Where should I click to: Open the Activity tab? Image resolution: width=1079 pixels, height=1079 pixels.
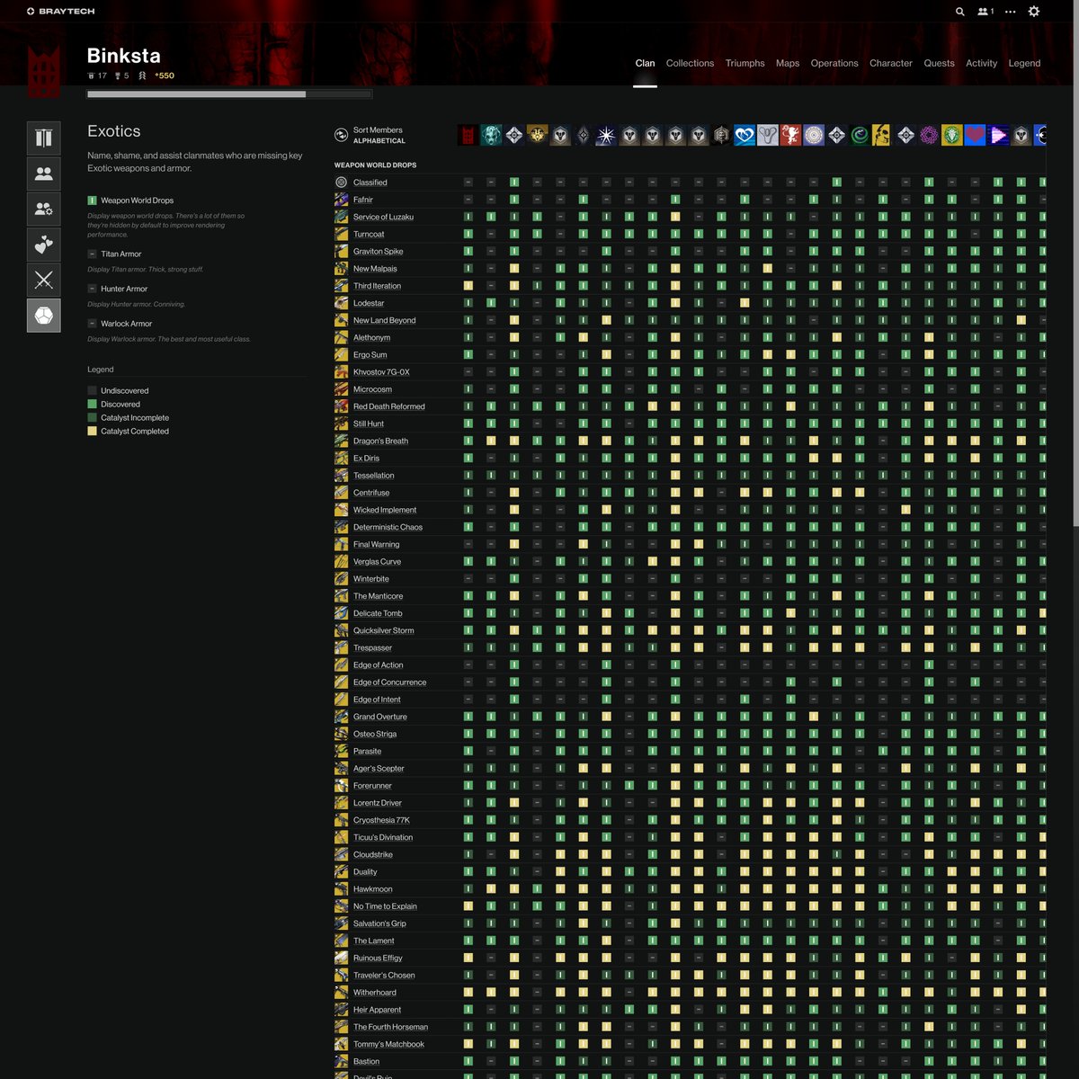pos(981,63)
